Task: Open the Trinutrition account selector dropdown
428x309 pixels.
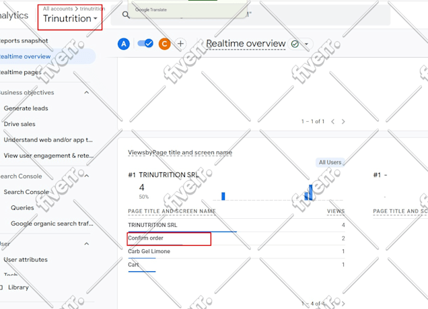Action: [70, 19]
